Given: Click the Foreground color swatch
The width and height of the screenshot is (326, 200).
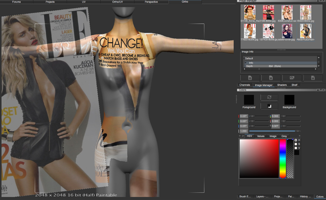Looking at the screenshot, I should click(249, 100).
